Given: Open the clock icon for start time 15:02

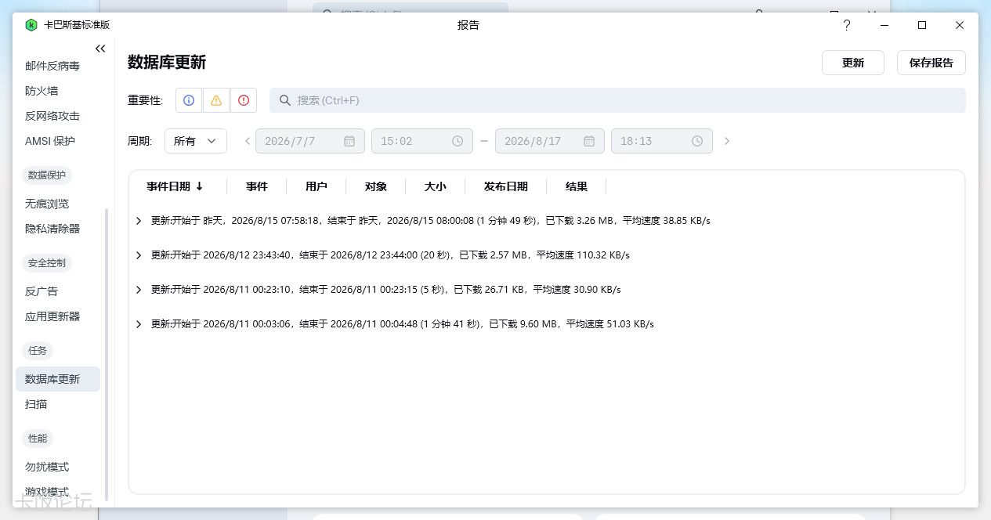Looking at the screenshot, I should click(458, 141).
